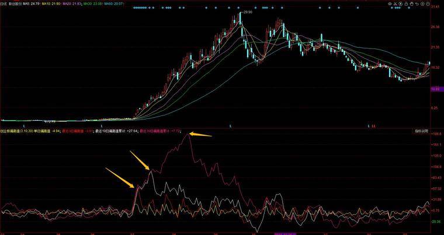This screenshot has width=444, height=235.
Task: Click the circled minus zoom-out icon
Action: [428, 3]
